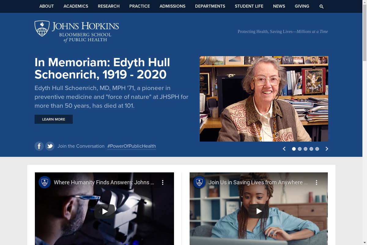
Task: Open the Departments menu item
Action: tap(210, 6)
